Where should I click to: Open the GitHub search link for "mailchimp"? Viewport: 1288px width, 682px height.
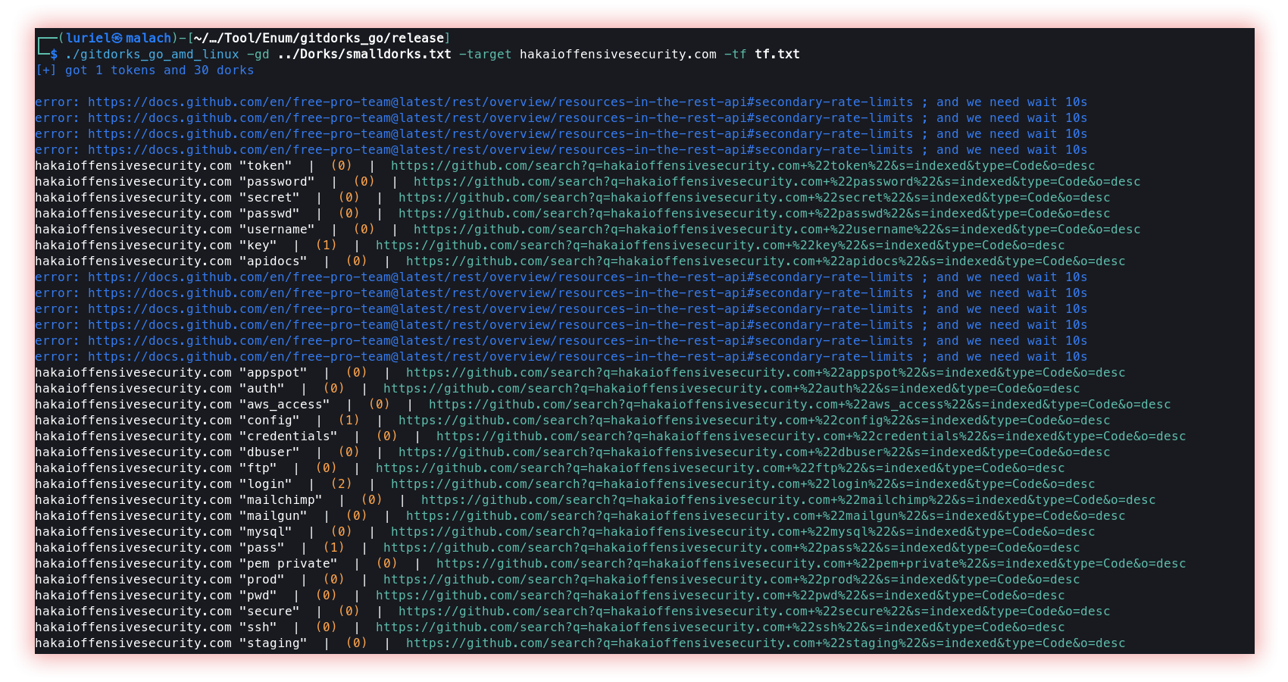[788, 500]
